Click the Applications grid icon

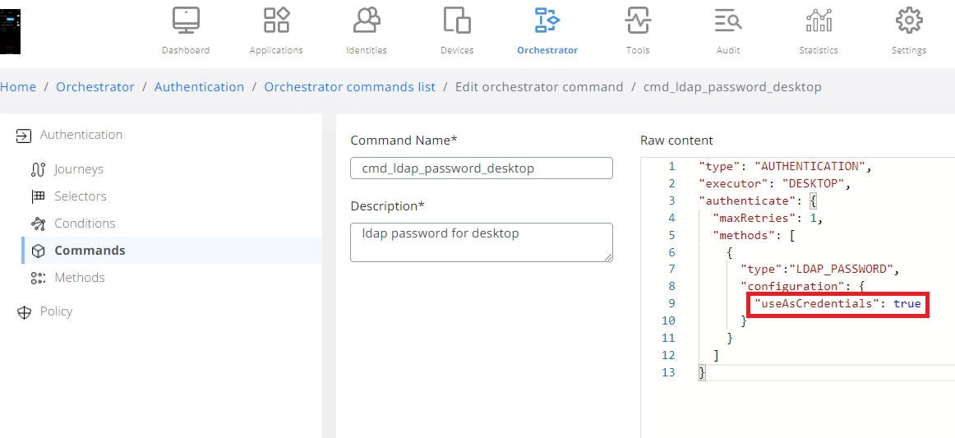276,21
